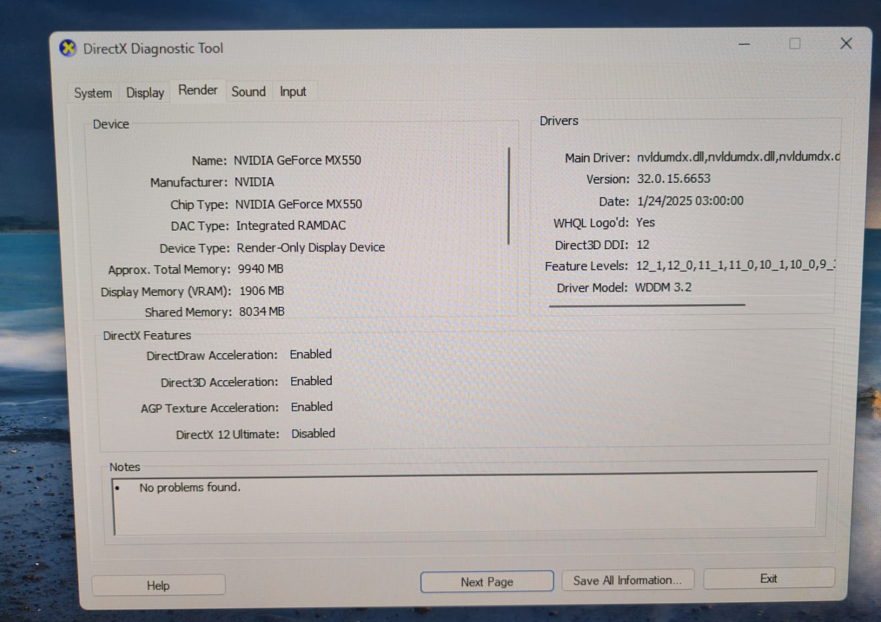Click Driver Model value WDDM 3.2
The height and width of the screenshot is (622, 881).
click(x=663, y=287)
